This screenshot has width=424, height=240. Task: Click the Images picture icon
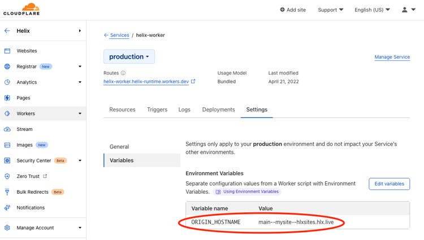(x=7, y=145)
